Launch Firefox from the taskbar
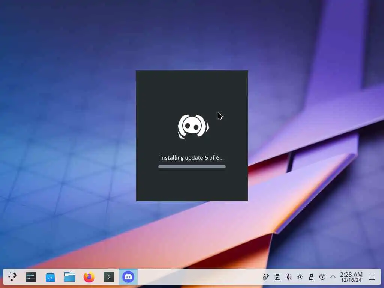The height and width of the screenshot is (288, 384). tap(89, 277)
